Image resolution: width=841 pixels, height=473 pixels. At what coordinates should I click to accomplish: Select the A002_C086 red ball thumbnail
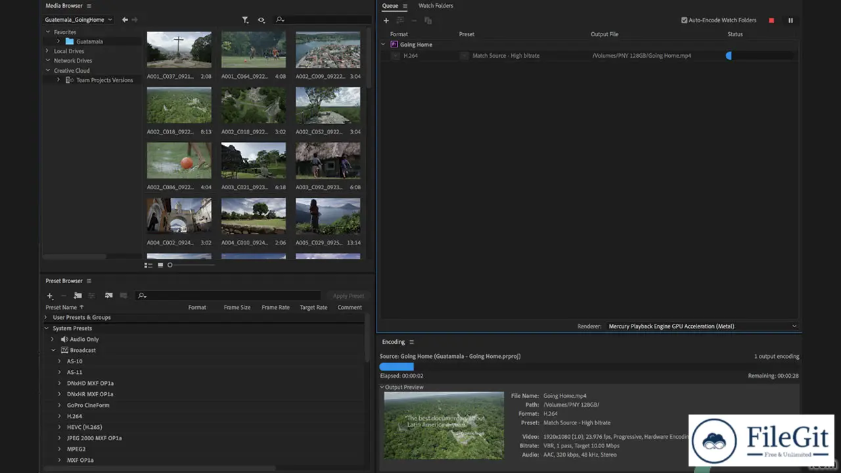click(179, 161)
